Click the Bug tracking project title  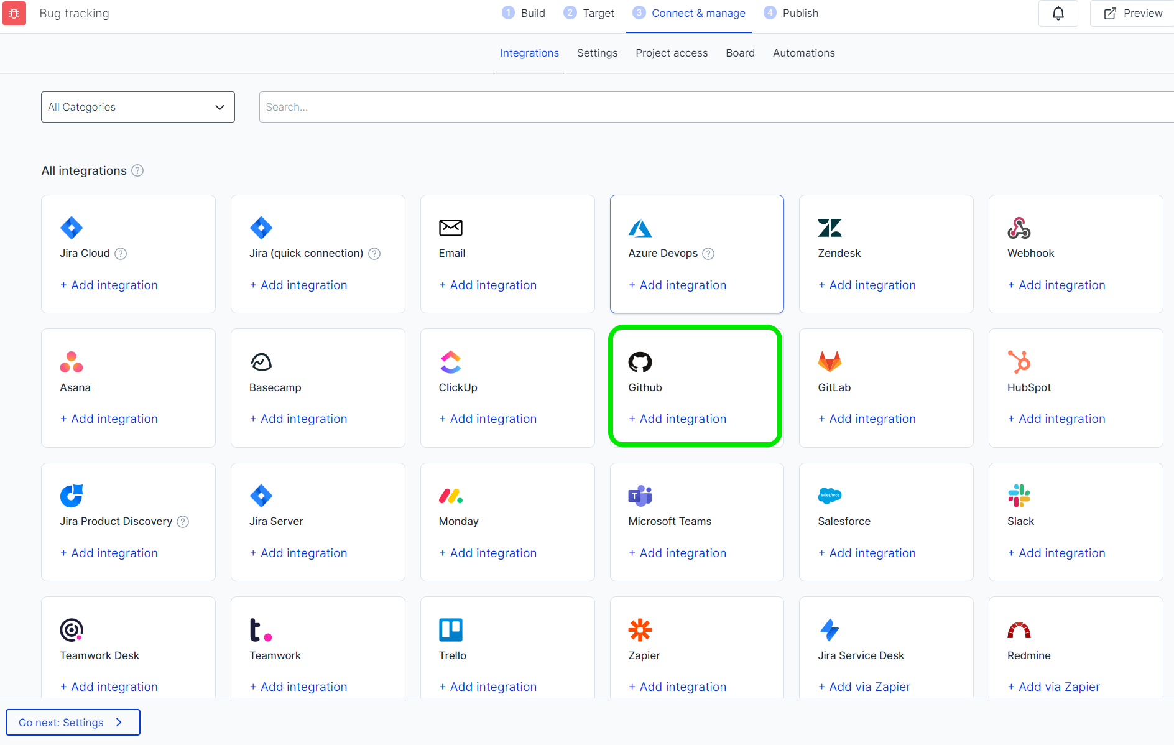click(x=74, y=13)
